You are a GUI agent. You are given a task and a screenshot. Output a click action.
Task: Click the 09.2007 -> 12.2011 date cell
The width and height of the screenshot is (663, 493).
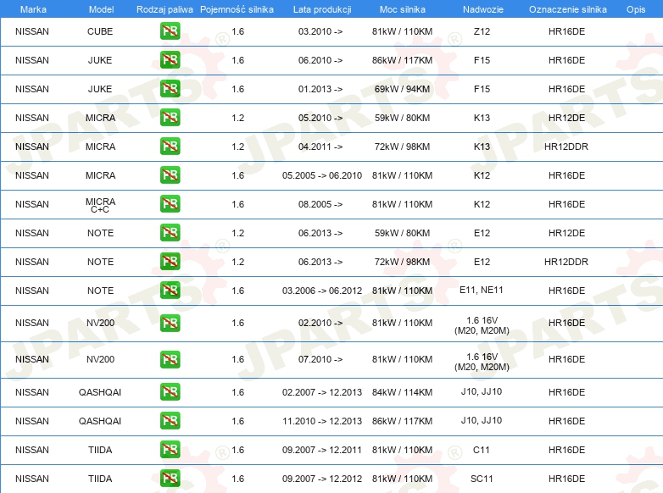pos(322,450)
